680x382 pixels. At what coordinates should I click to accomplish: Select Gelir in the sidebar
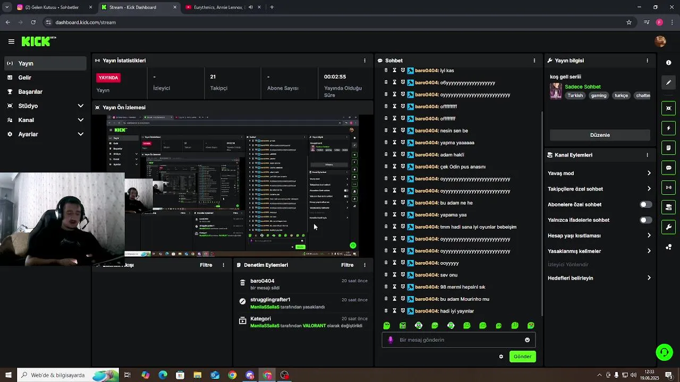click(45, 77)
